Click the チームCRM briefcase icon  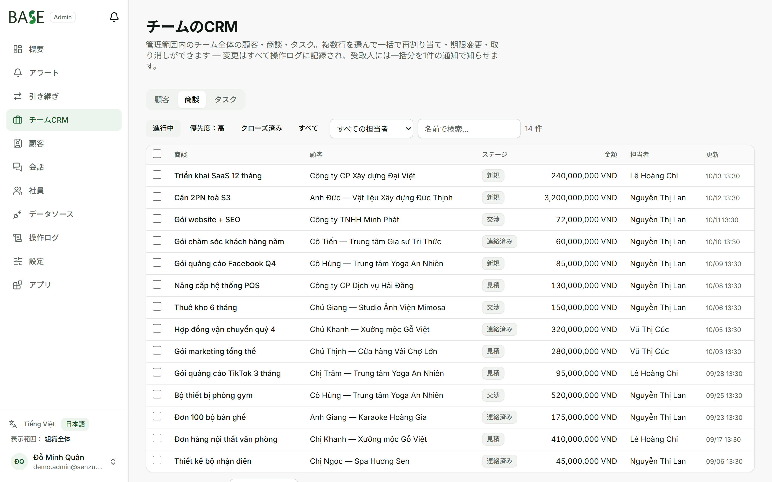click(x=17, y=120)
